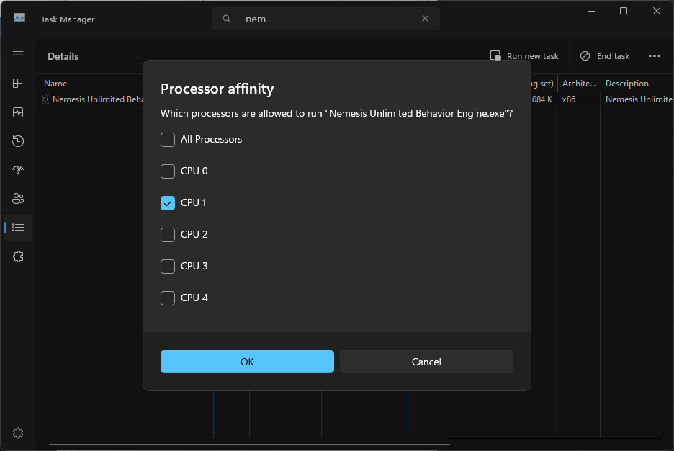Image resolution: width=674 pixels, height=451 pixels.
Task: Click the horizontal scrollbar at bottom
Action: pos(249,445)
